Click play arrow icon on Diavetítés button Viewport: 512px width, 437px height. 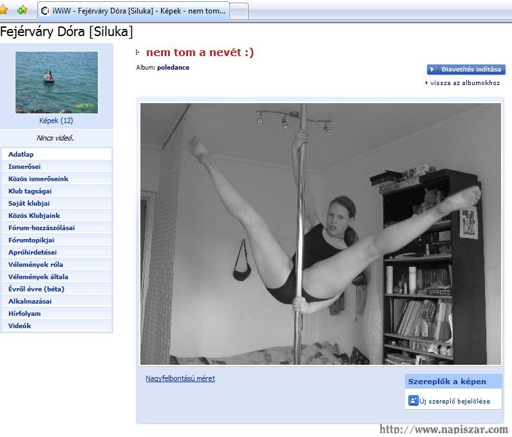432,70
